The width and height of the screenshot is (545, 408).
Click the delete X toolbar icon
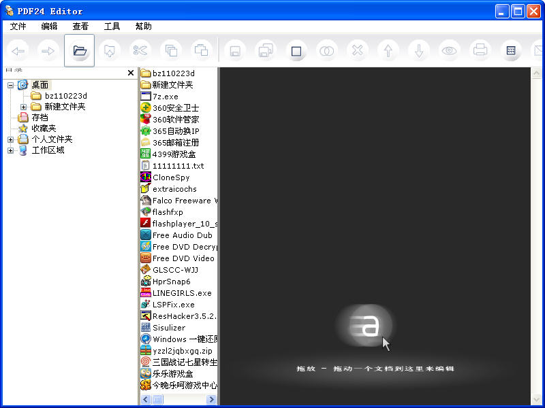point(357,50)
